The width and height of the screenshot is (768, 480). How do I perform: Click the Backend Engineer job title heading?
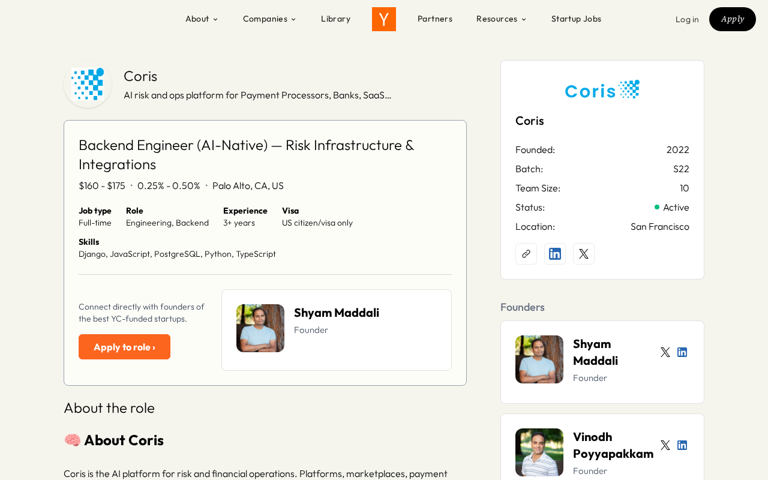[247, 155]
